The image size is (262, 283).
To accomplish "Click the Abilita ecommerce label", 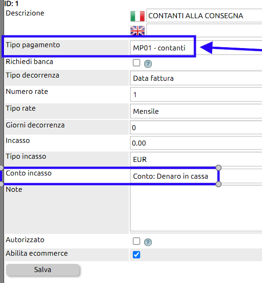I will [37, 254].
